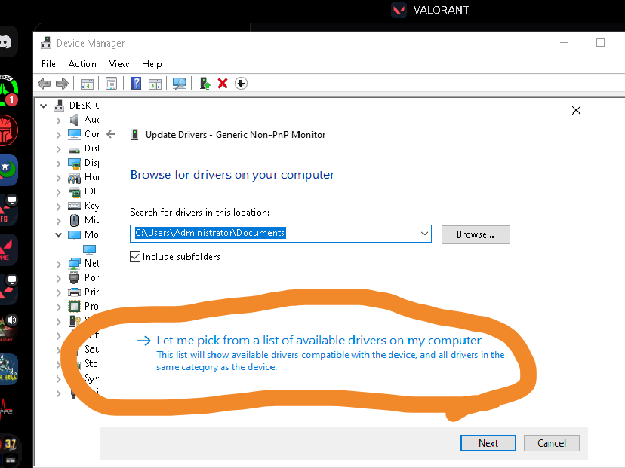Open the driver location path dropdown
Viewport: 625px width, 468px height.
pyautogui.click(x=424, y=234)
